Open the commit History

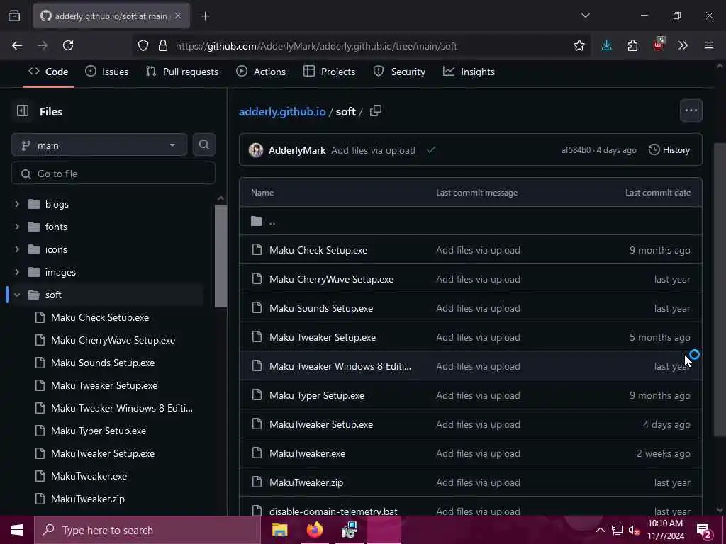[x=669, y=150]
